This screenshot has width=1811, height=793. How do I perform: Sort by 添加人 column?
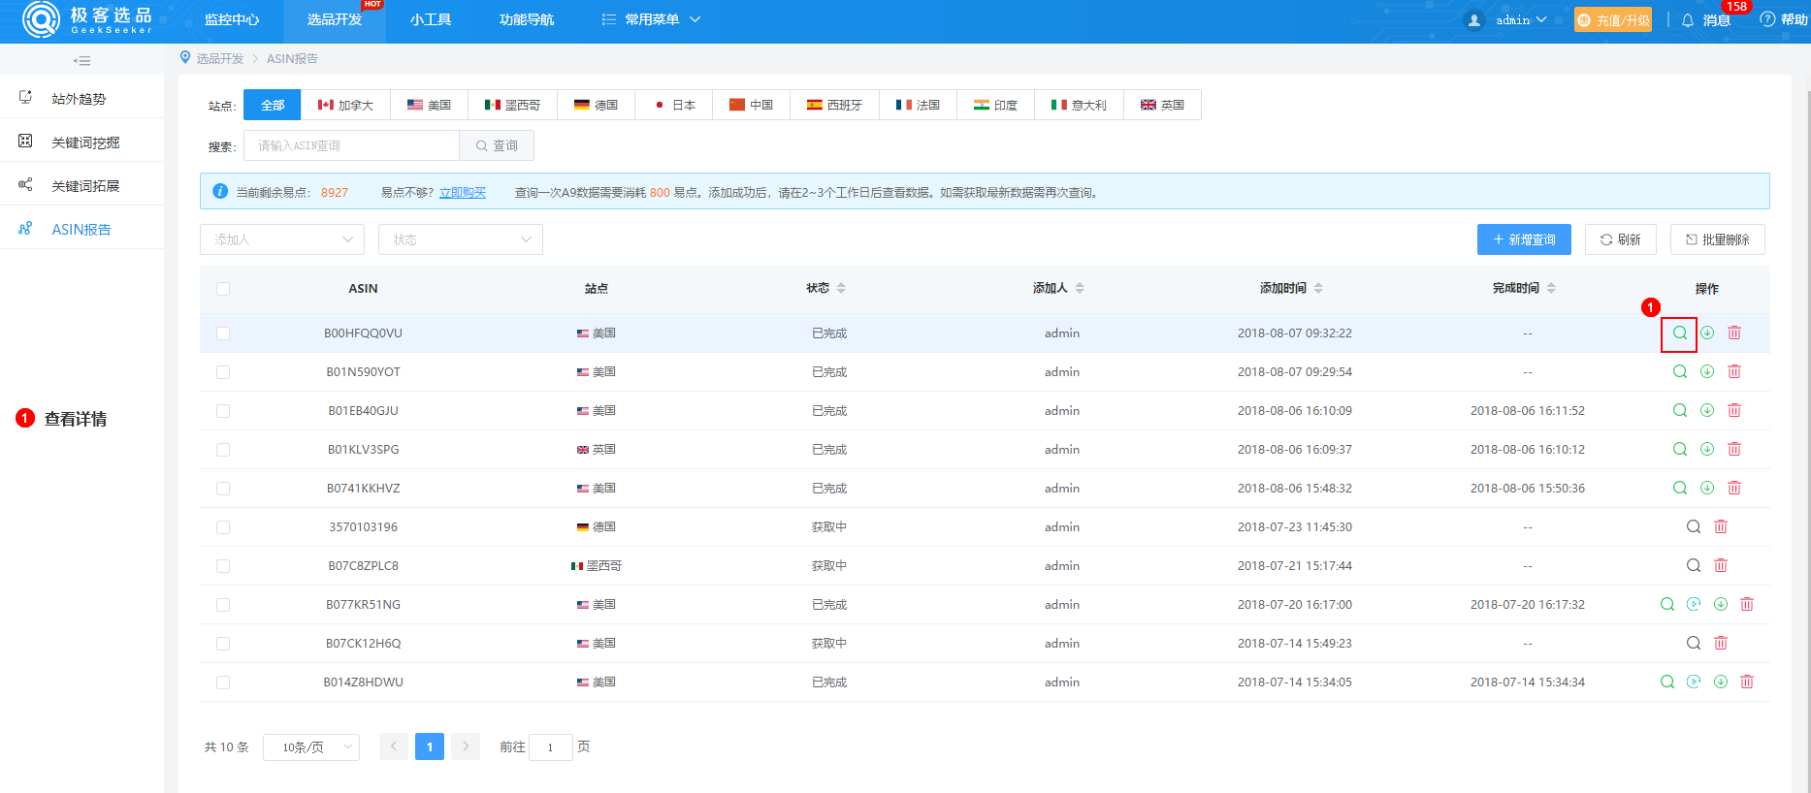[x=1080, y=288]
